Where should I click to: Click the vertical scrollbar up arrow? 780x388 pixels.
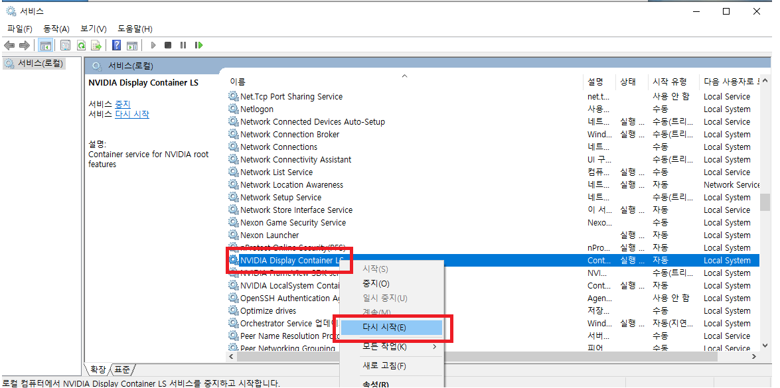[765, 80]
